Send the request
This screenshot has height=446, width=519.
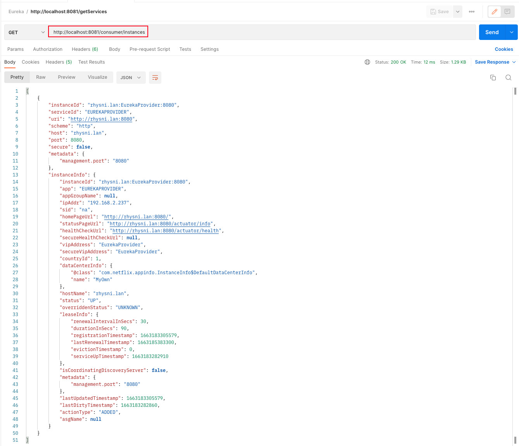pyautogui.click(x=492, y=32)
